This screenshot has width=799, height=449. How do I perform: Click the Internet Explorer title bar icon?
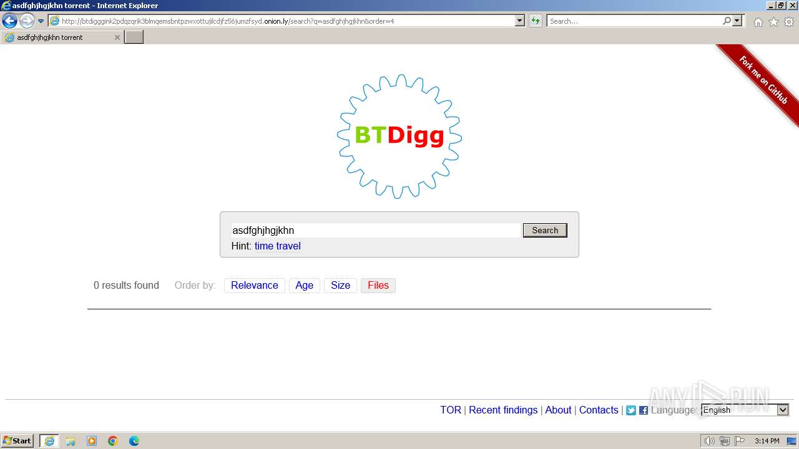tap(6, 6)
